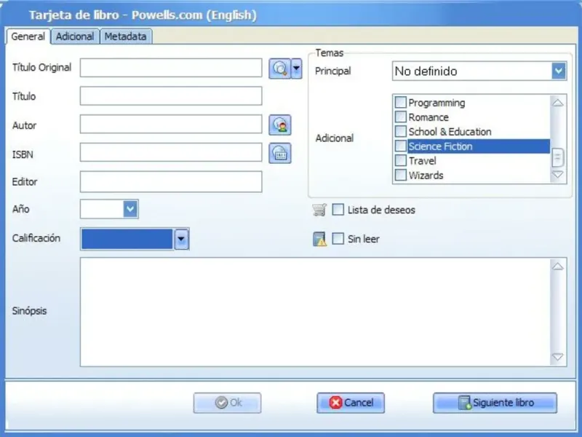Viewport: 582px width, 437px height.
Task: Focus the Editor input field
Action: pos(171,181)
